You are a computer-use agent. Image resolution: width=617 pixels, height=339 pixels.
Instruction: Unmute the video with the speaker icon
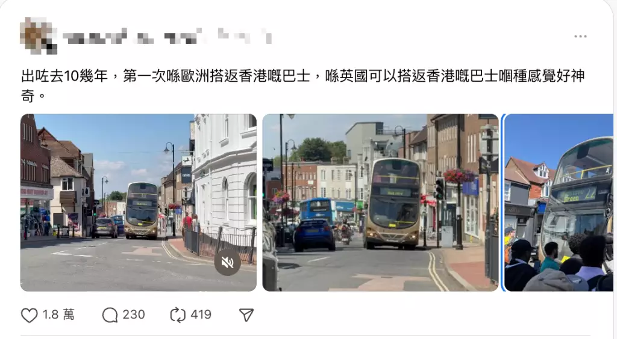(227, 263)
